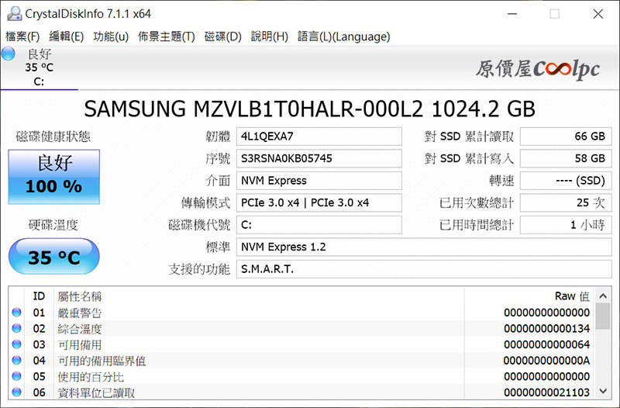Click power on count value 25 次
This screenshot has height=408, width=620.
(x=566, y=203)
